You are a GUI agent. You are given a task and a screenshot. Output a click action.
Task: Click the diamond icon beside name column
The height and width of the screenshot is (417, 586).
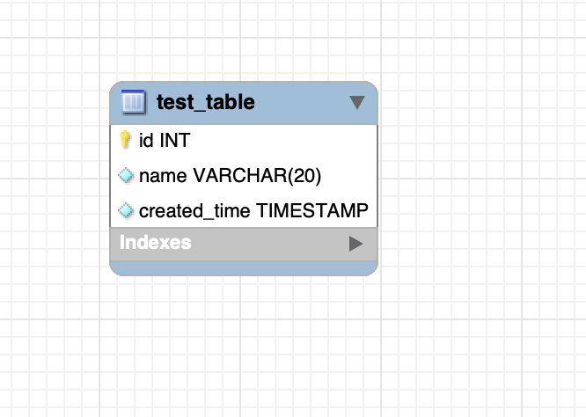tap(126, 175)
